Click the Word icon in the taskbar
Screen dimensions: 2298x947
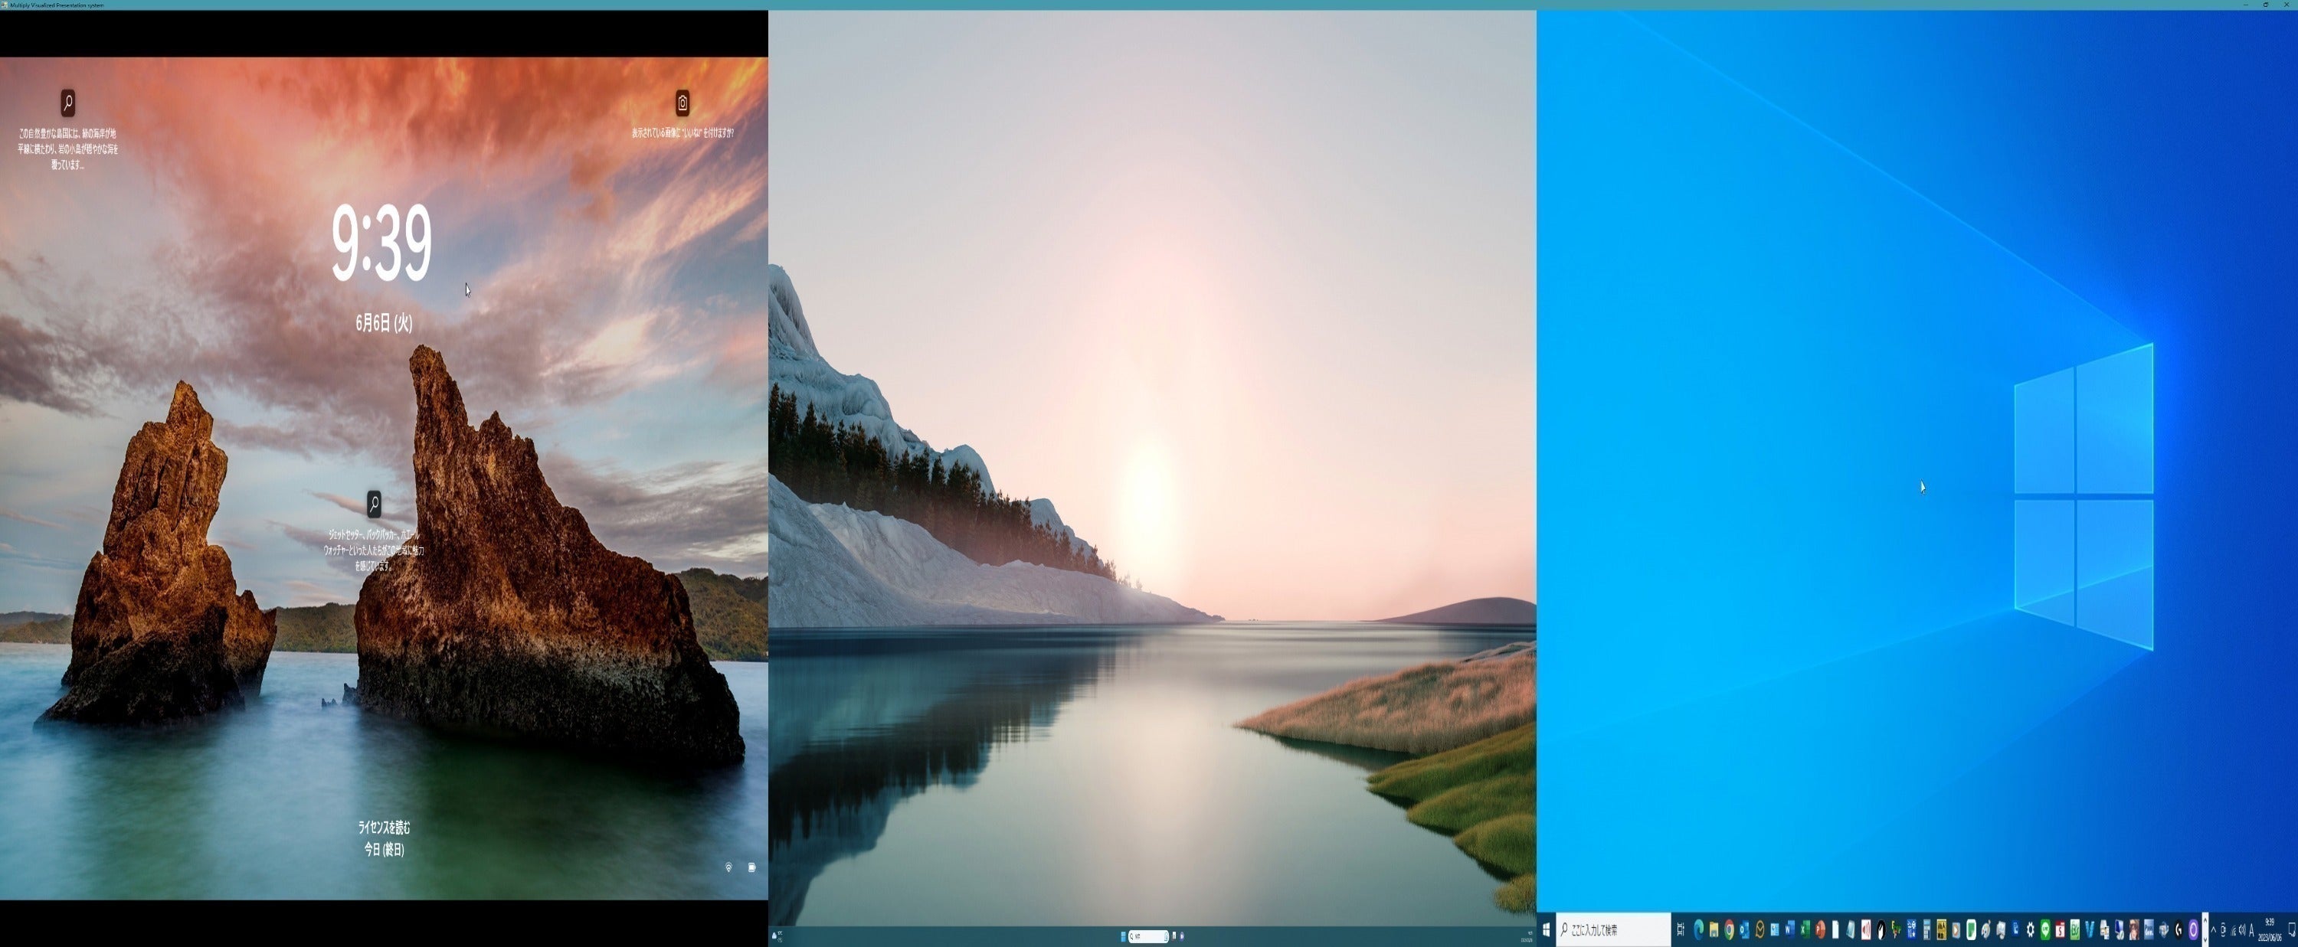point(1789,930)
